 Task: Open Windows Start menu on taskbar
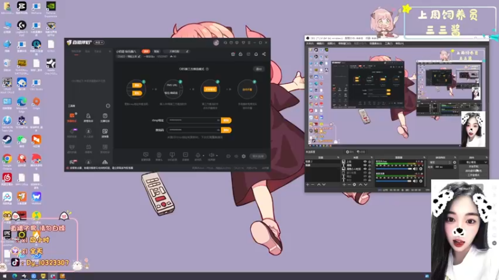[x=4, y=276]
